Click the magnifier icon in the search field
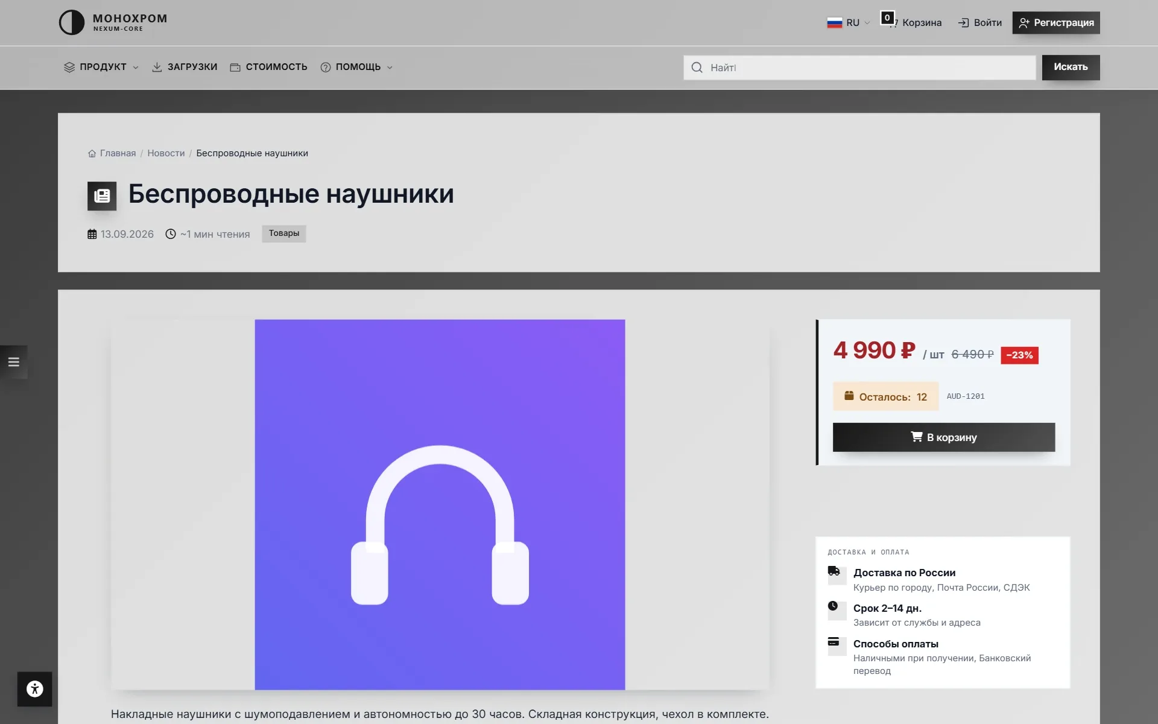The image size is (1158, 724). pos(697,68)
